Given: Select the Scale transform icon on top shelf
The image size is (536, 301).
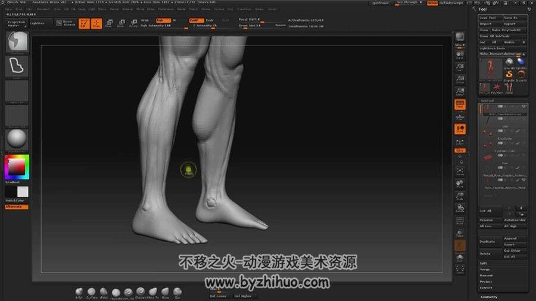Looking at the screenshot, I should click(121, 24).
